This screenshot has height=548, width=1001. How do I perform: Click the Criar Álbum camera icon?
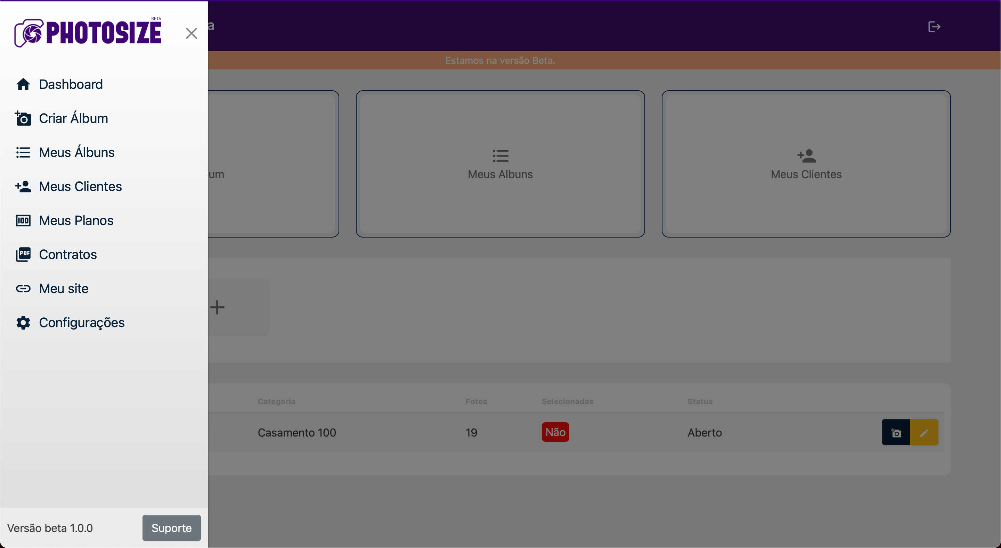23,118
